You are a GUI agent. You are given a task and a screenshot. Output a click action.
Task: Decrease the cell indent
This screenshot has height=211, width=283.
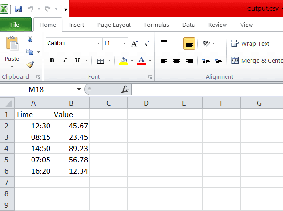pyautogui.click(x=206, y=60)
